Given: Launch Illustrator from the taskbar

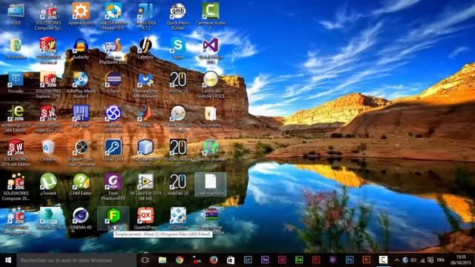Looking at the screenshot, I should [366, 260].
